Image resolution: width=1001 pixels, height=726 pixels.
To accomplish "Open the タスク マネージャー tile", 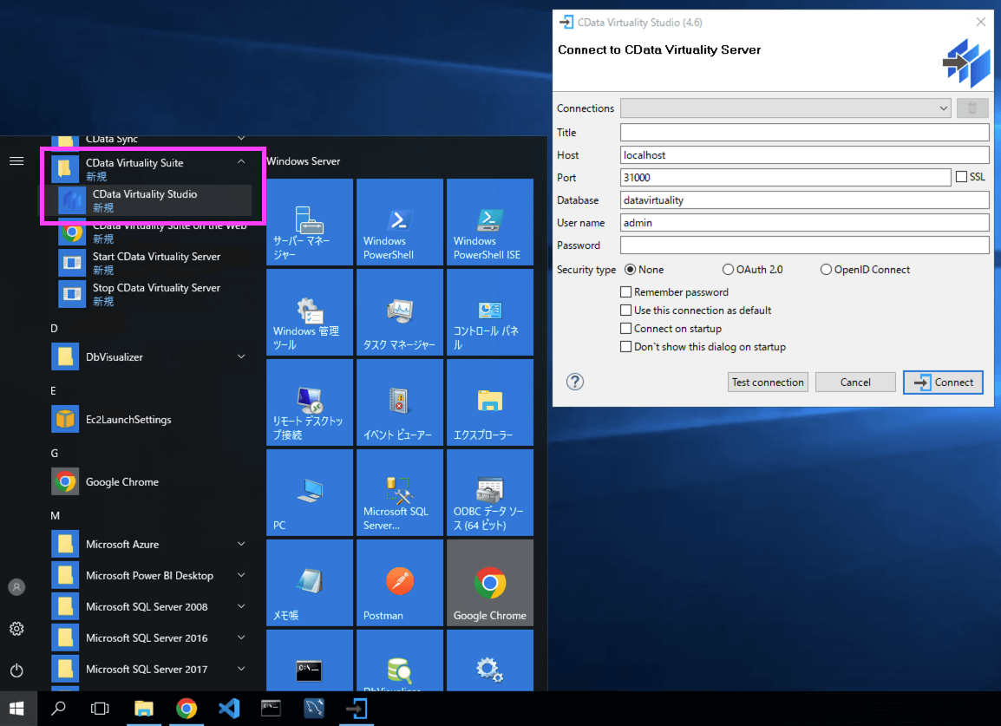I will [400, 311].
